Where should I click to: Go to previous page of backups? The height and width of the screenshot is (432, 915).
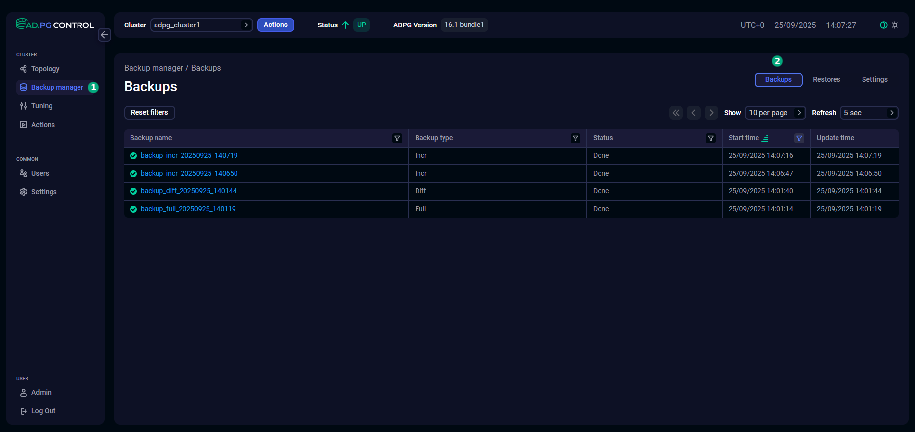693,113
